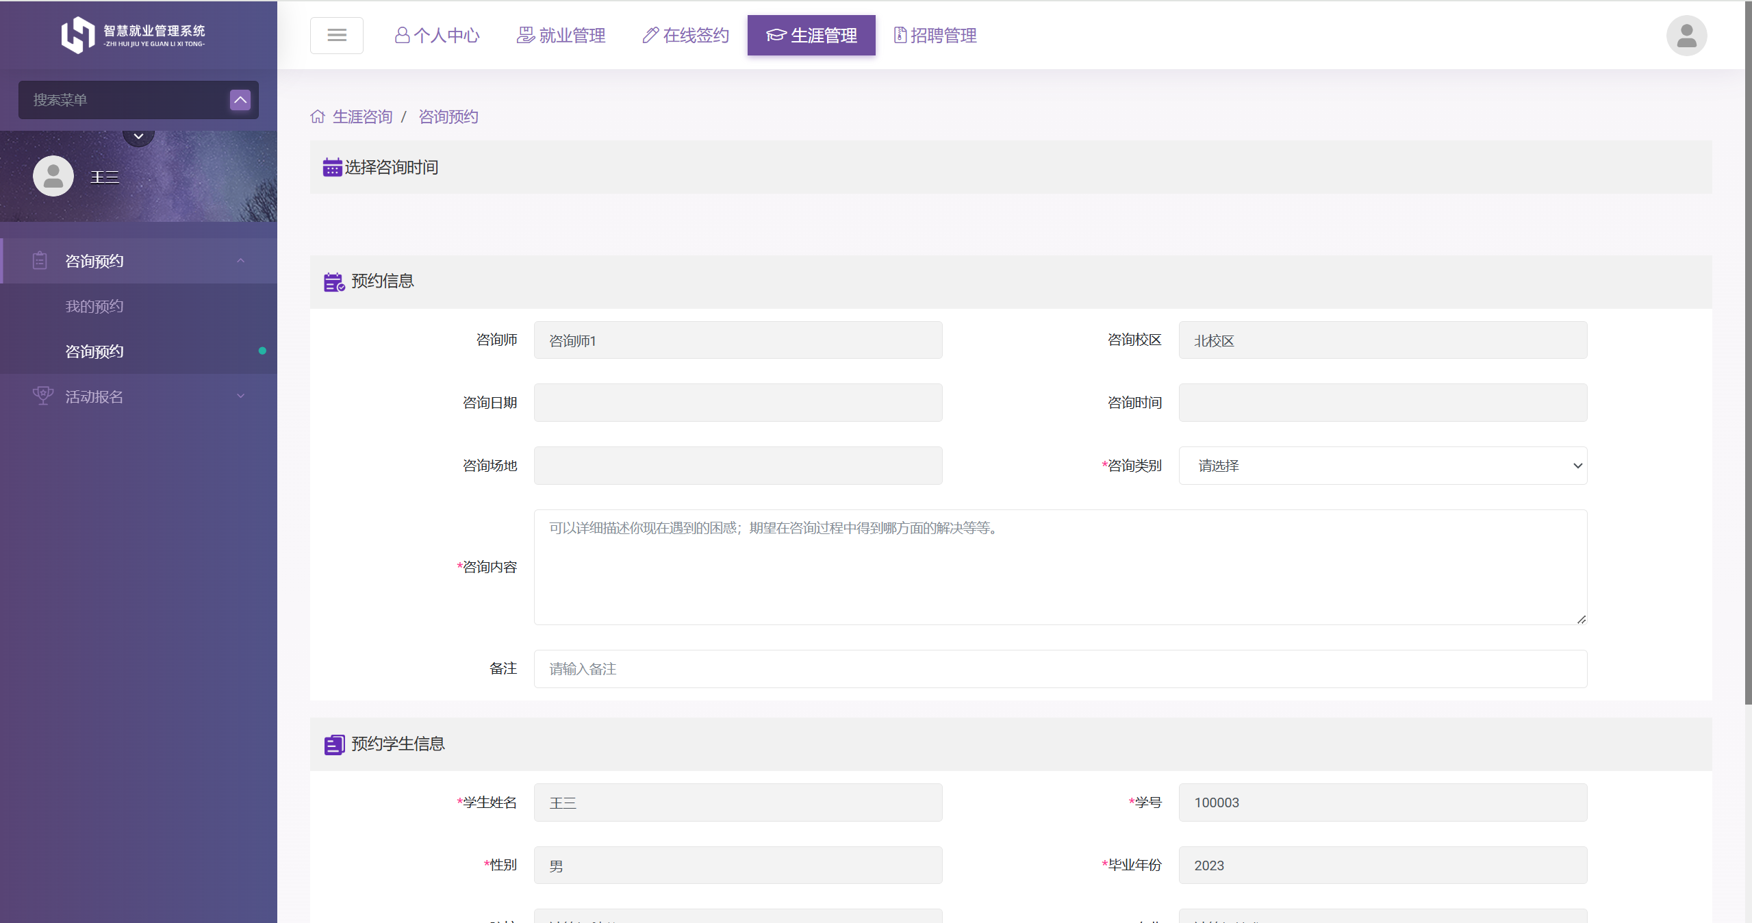The image size is (1752, 923).
Task: Click the 选择咨询时间 heading text
Action: (x=391, y=167)
